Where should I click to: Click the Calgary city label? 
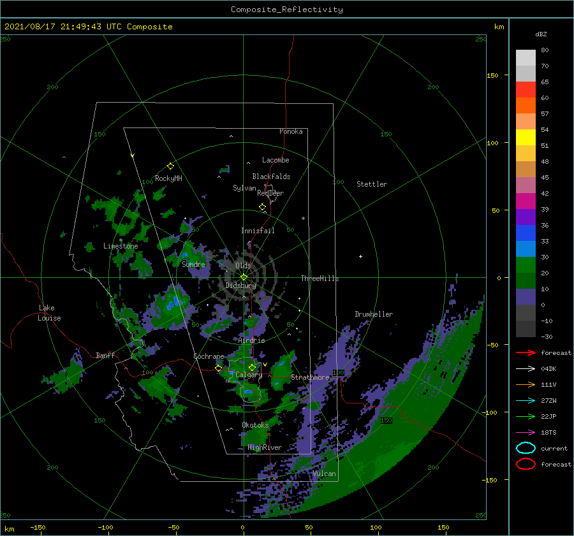coord(249,375)
